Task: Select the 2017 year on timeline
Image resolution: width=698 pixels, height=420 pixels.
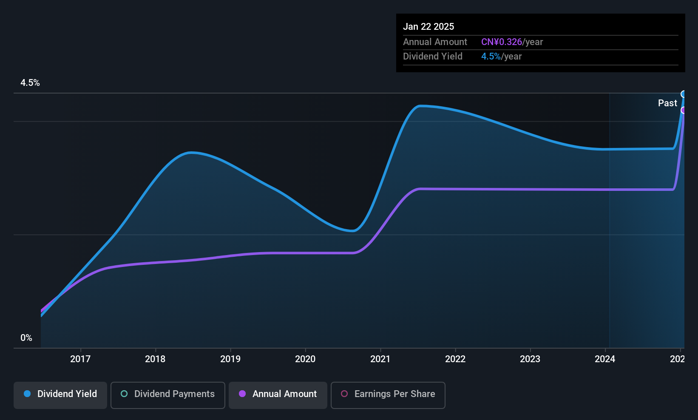Action: point(80,359)
